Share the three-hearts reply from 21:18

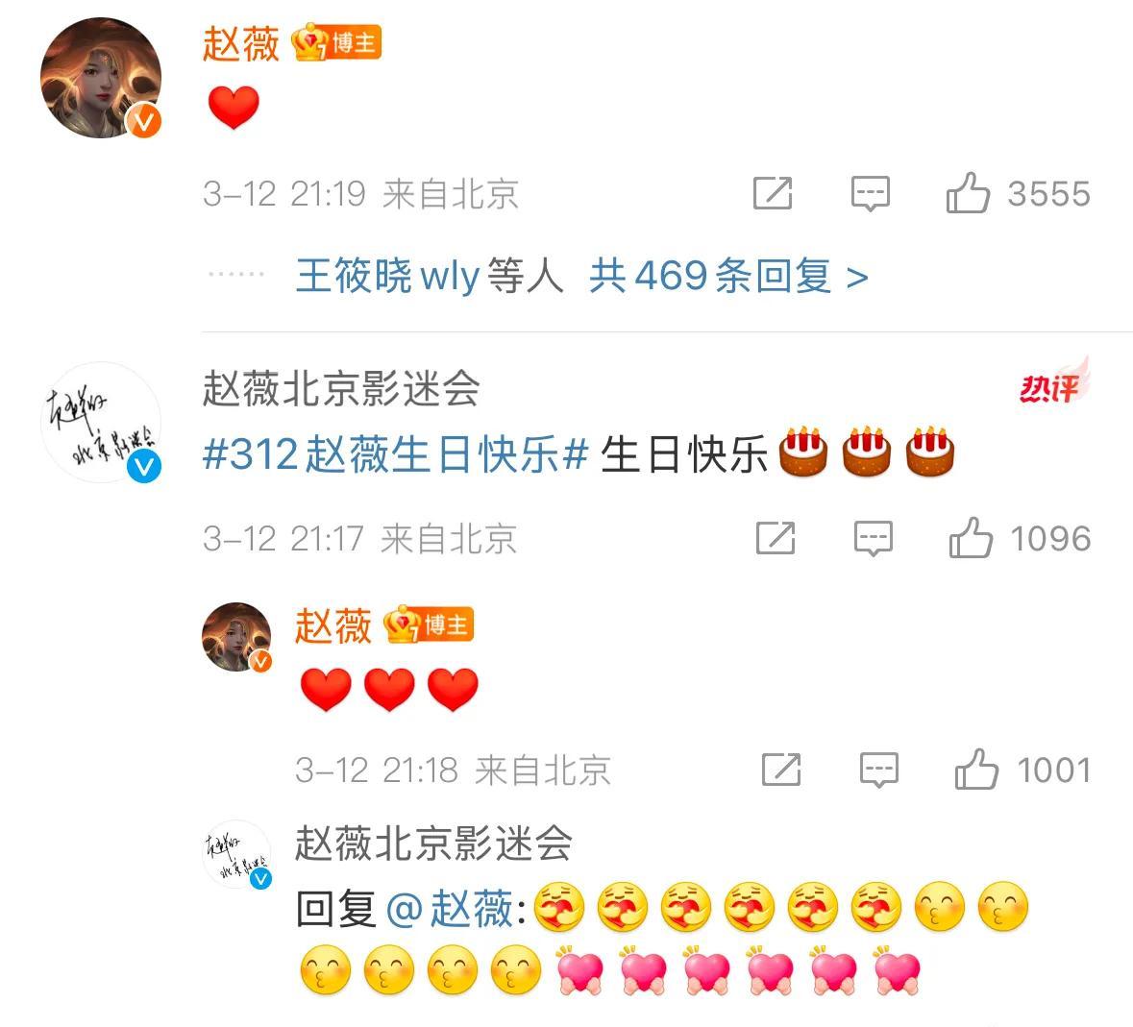[x=781, y=770]
